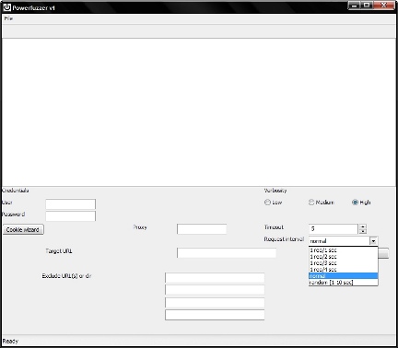Focus the Target URL input field
Screen dimensions: 398x348
click(227, 253)
